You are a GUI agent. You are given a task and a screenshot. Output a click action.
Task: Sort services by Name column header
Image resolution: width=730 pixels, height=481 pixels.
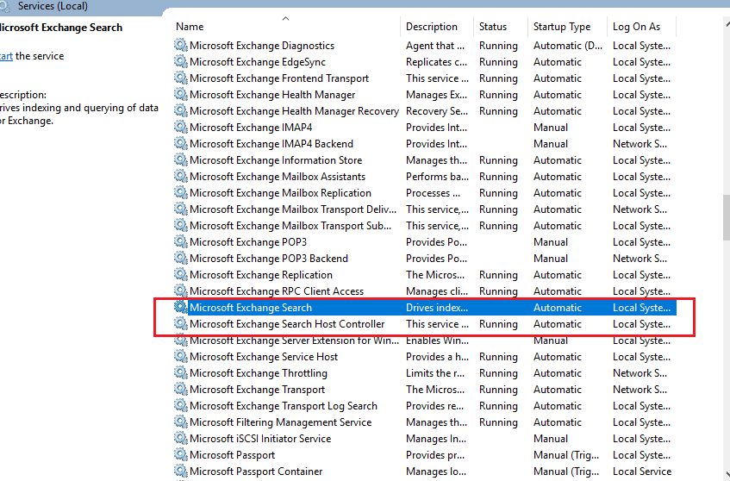click(x=285, y=27)
